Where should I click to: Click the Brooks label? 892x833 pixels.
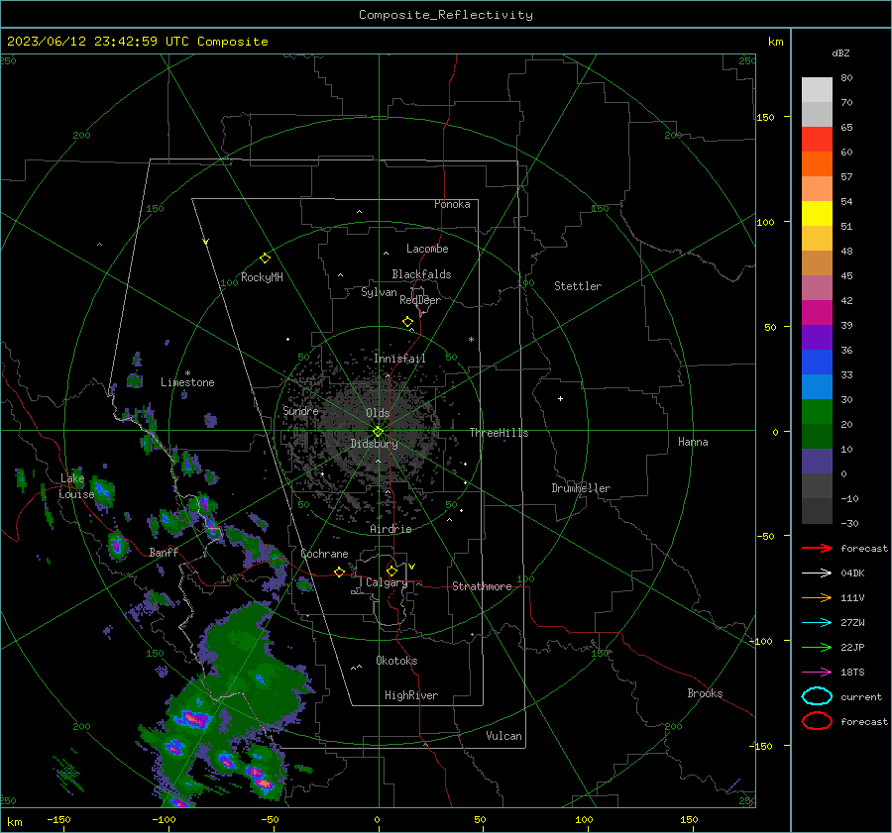[x=705, y=693]
